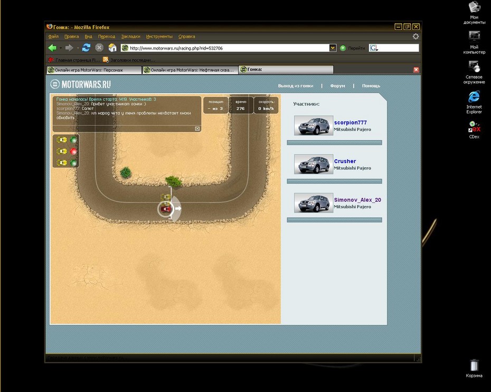The width and height of the screenshot is (491, 392).
Task: Click the progress bar under Simonov_Alex_20
Action: click(x=334, y=220)
